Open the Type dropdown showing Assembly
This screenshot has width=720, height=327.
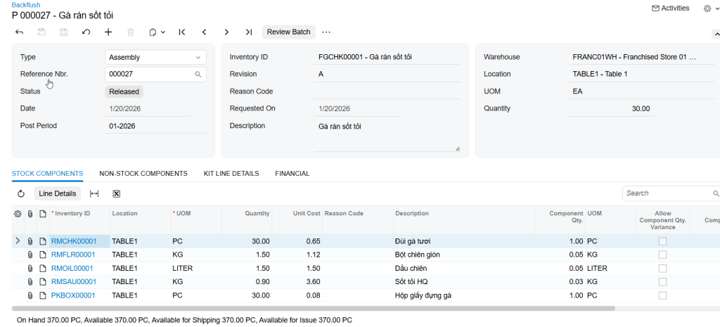pyautogui.click(x=155, y=58)
